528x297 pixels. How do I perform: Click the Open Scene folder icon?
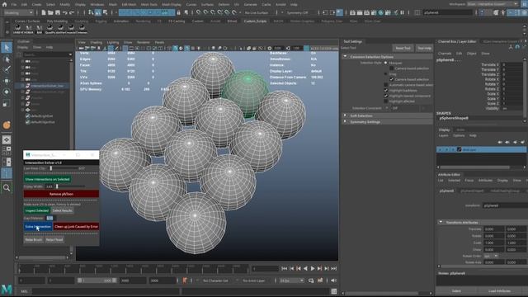click(x=50, y=12)
